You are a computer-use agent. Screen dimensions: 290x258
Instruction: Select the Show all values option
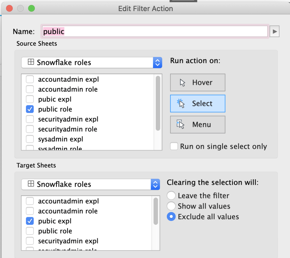(x=171, y=206)
